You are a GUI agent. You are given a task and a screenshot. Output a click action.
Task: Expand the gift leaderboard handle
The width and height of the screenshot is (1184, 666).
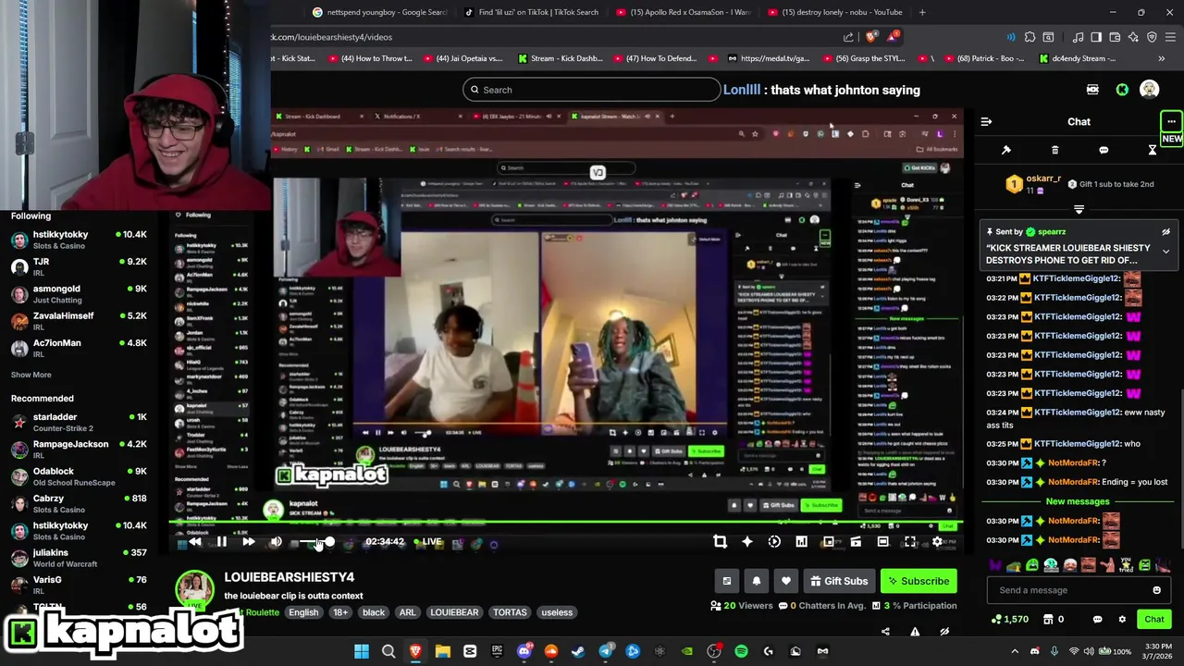[x=1079, y=209]
